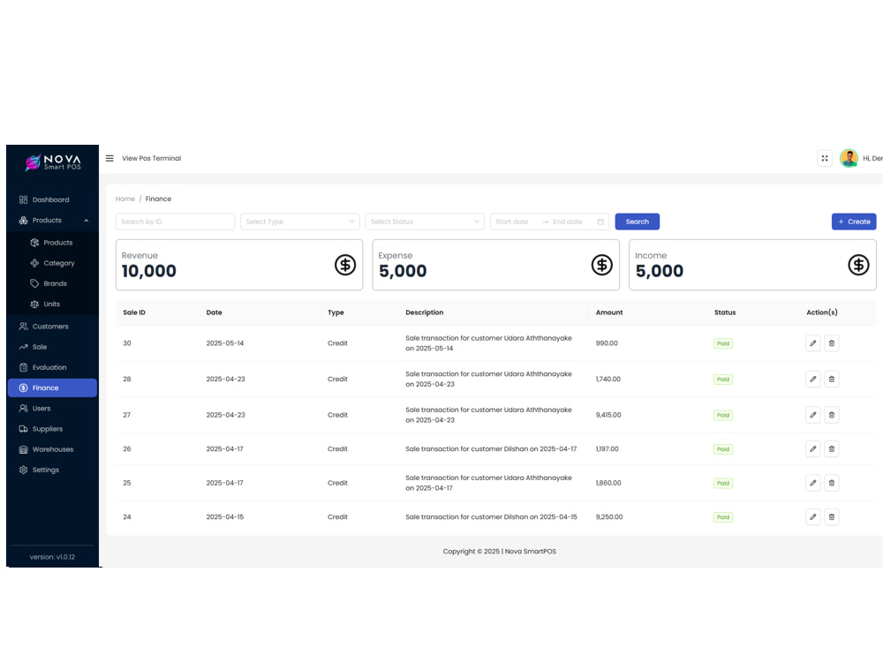This screenshot has height=662, width=883.
Task: Click the amount 9,250.00
Action: [x=609, y=516]
